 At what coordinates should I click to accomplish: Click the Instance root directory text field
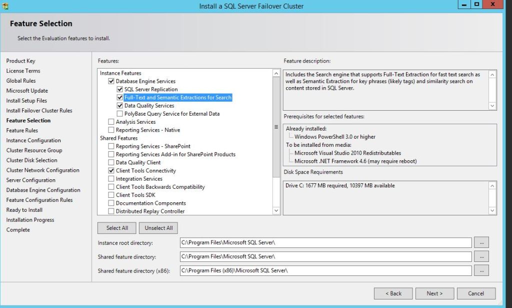pos(325,242)
